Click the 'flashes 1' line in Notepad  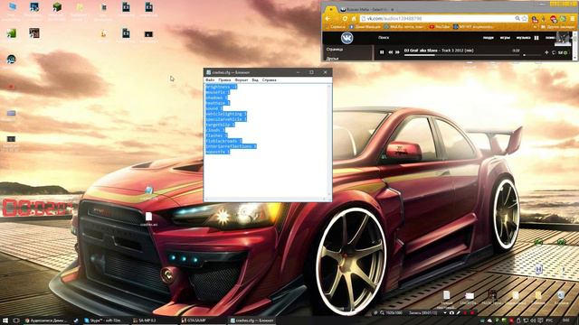pyautogui.click(x=216, y=135)
